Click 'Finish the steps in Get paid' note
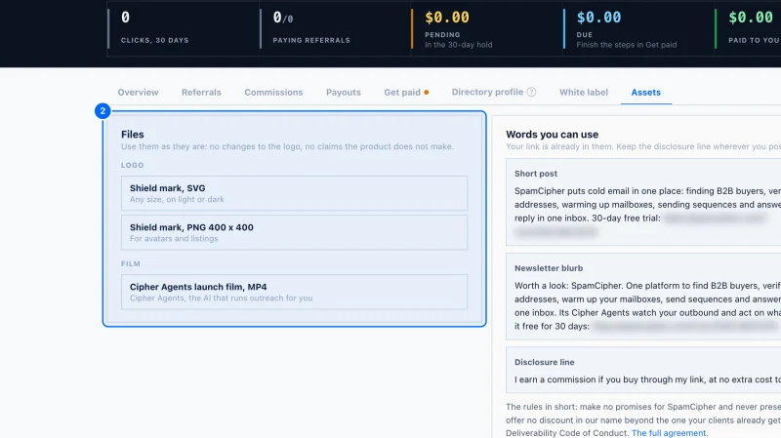The width and height of the screenshot is (781, 438). click(x=626, y=45)
